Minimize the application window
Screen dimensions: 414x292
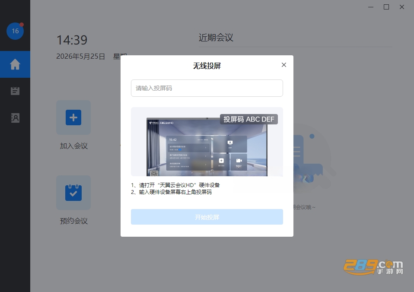pos(371,7)
